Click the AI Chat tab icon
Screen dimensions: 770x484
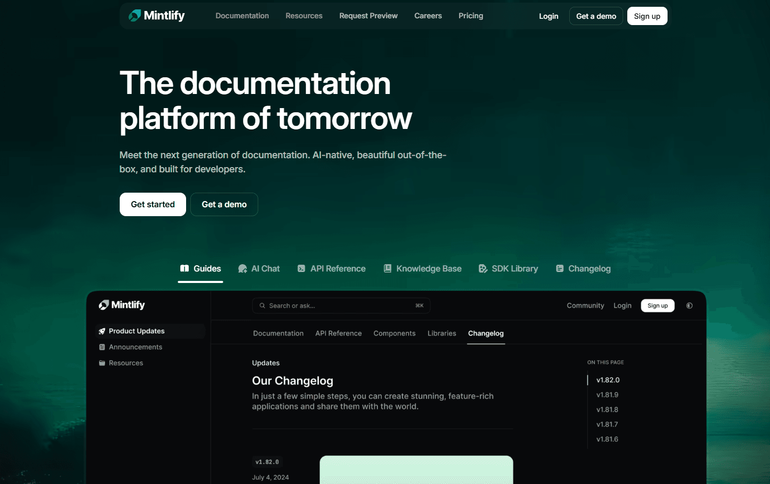tap(243, 268)
